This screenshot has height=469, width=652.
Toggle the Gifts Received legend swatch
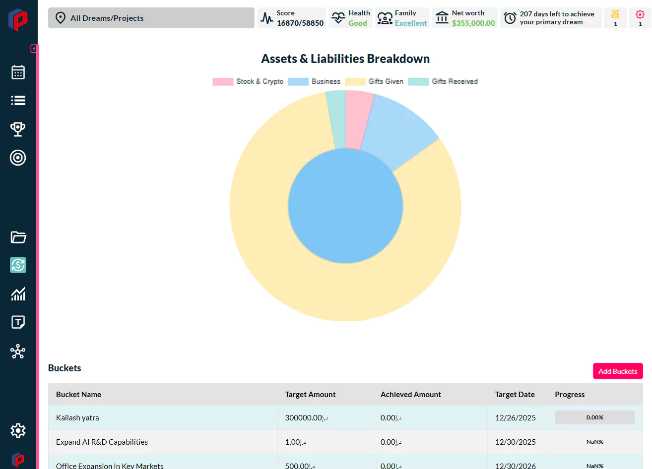click(418, 81)
